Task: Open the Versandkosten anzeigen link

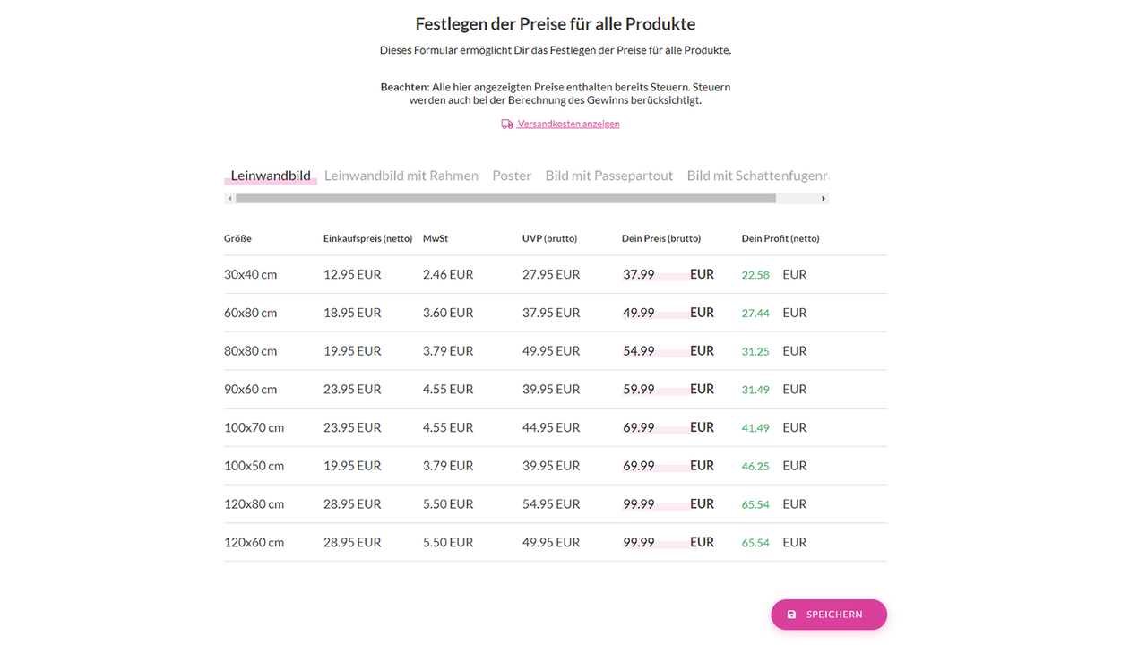Action: point(568,124)
